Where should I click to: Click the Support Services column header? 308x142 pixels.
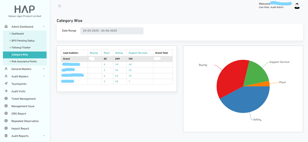pyautogui.click(x=138, y=53)
